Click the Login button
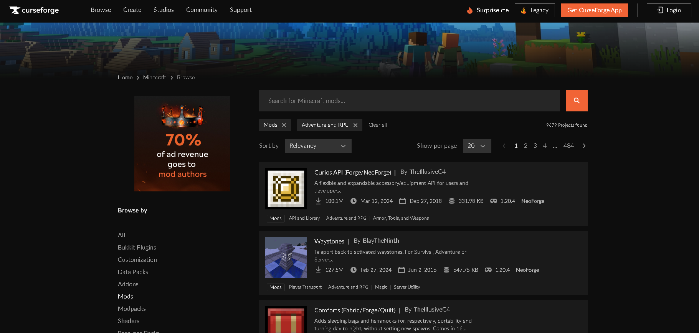This screenshot has width=699, height=333. [669, 10]
